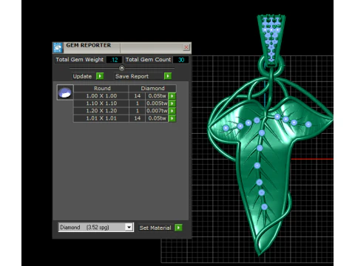The image size is (355, 266).
Task: Click the 0.007tw weight cell
Action: click(x=157, y=111)
